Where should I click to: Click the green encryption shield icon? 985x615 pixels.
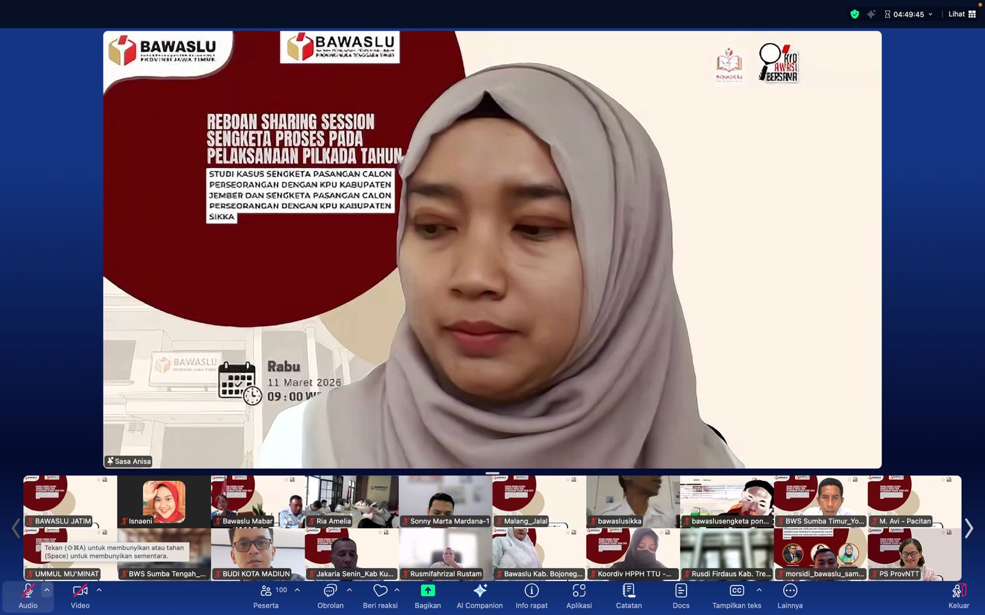pyautogui.click(x=854, y=14)
